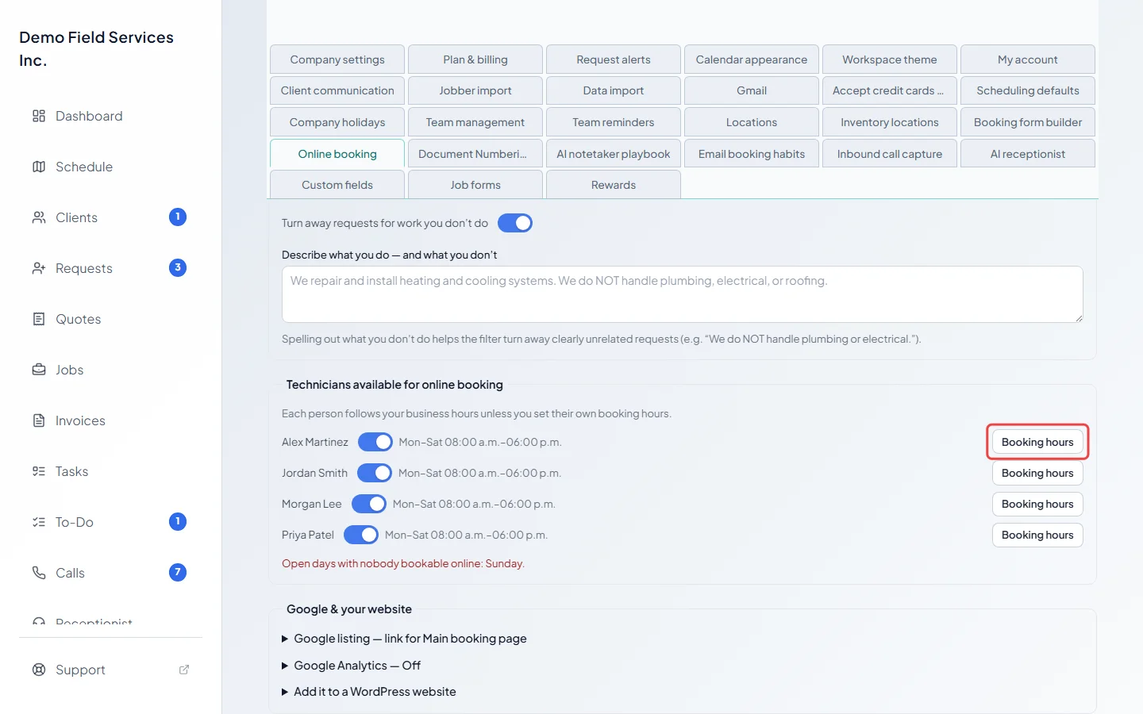Click the Clients notification badge

[x=178, y=217]
